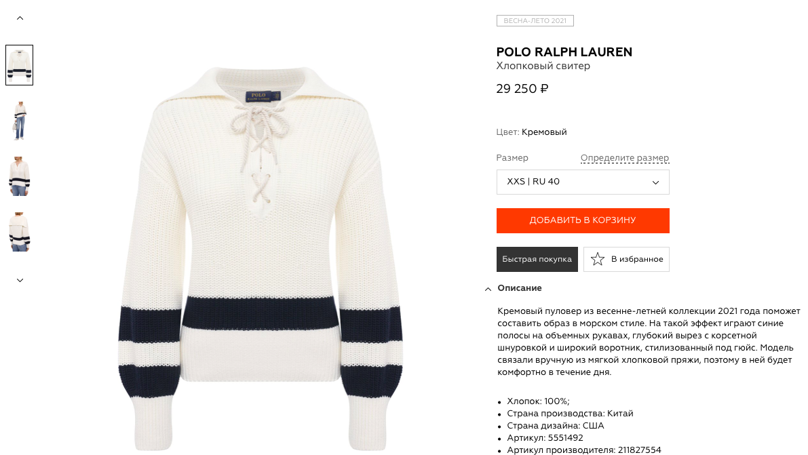Screen dimensions: 808x455
Task: Click the Описание section heading
Action: [x=520, y=288]
